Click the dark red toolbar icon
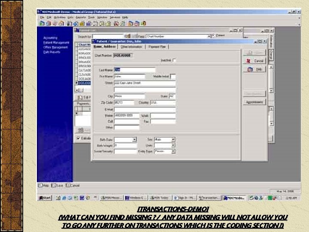The image size is (309, 232). [x=116, y=24]
